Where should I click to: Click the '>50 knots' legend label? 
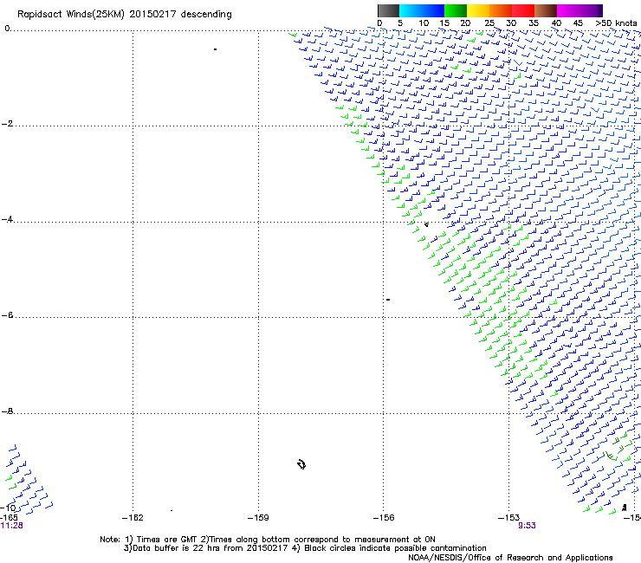pos(616,23)
